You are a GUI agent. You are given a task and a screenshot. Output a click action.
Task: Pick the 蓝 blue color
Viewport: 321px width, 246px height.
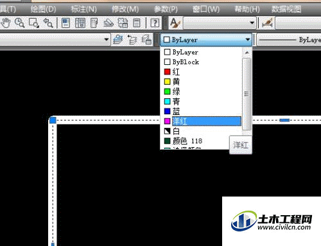(x=201, y=111)
